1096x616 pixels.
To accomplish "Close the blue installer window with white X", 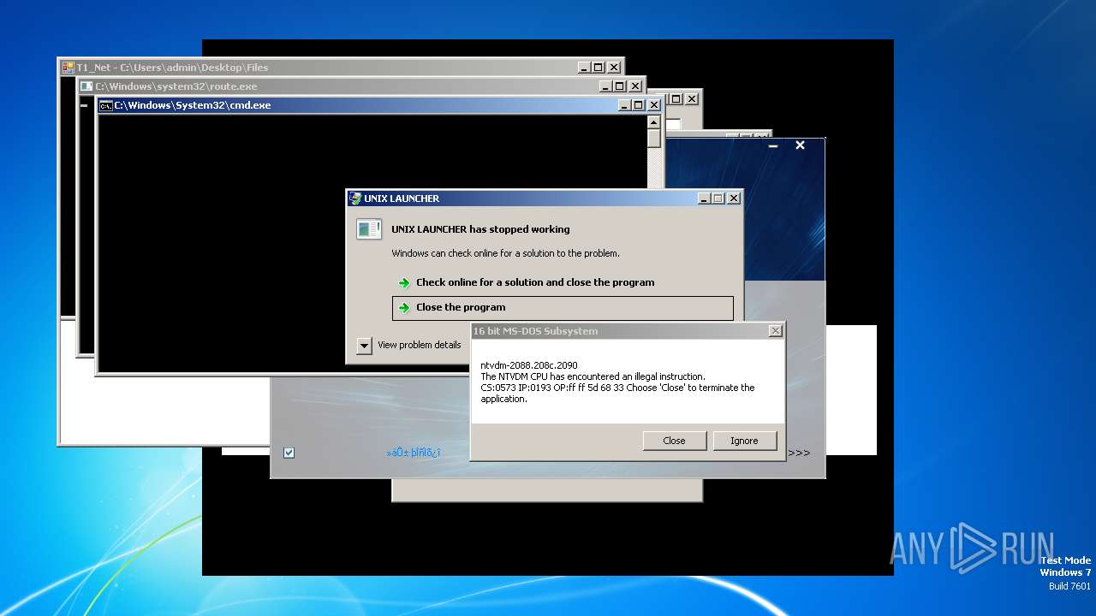I will click(800, 145).
